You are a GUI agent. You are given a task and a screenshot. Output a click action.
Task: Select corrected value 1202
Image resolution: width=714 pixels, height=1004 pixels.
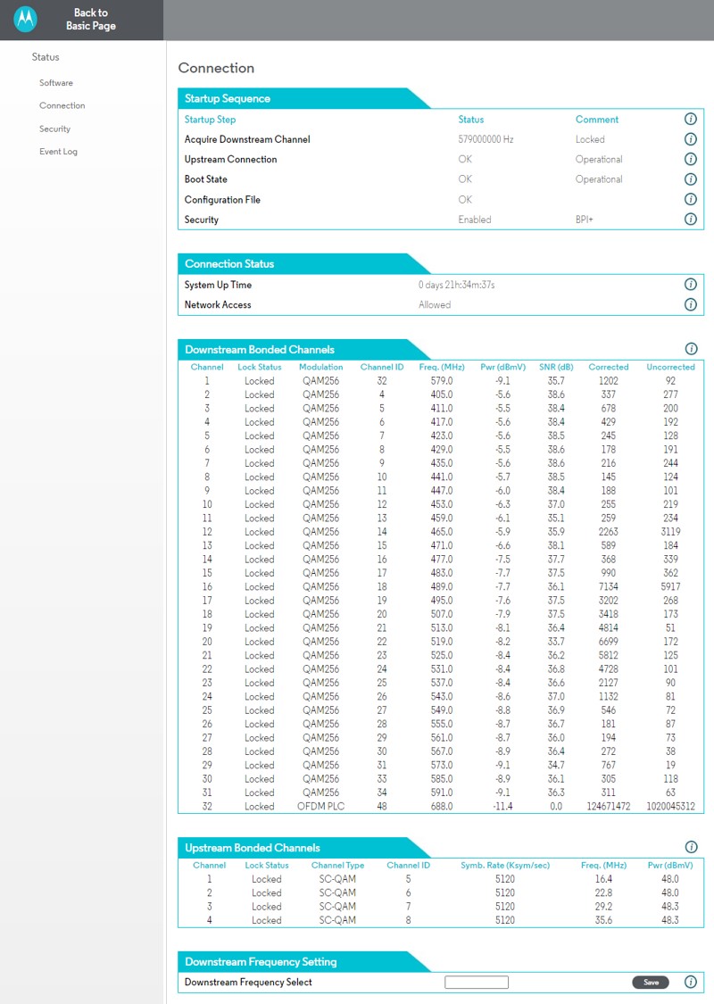pyautogui.click(x=609, y=381)
